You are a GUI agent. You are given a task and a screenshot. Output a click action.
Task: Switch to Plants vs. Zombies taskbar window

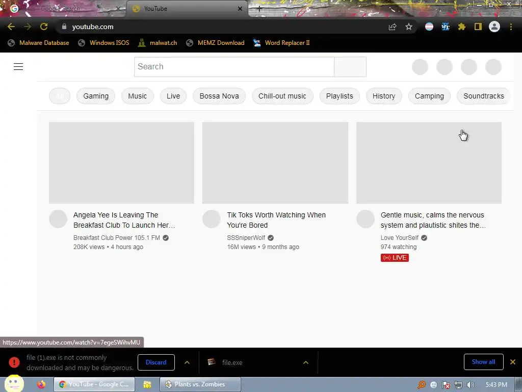pos(200,384)
